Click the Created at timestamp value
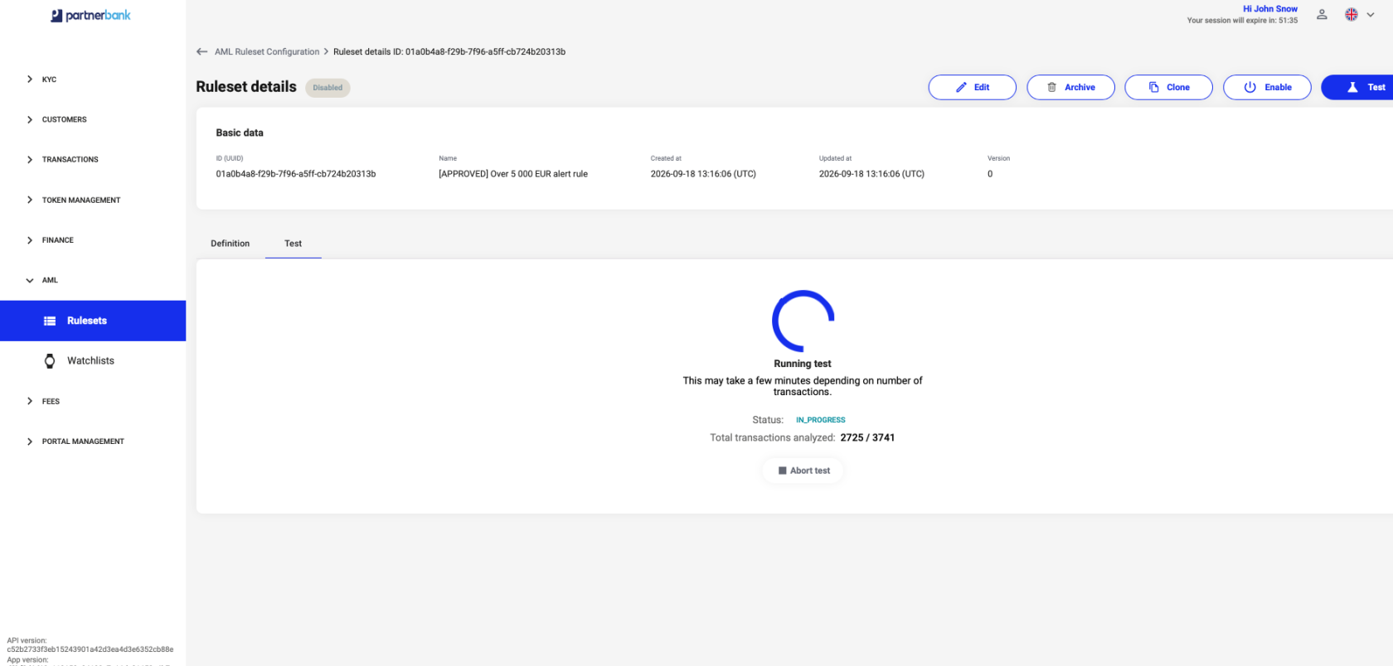This screenshot has height=666, width=1393. point(703,174)
